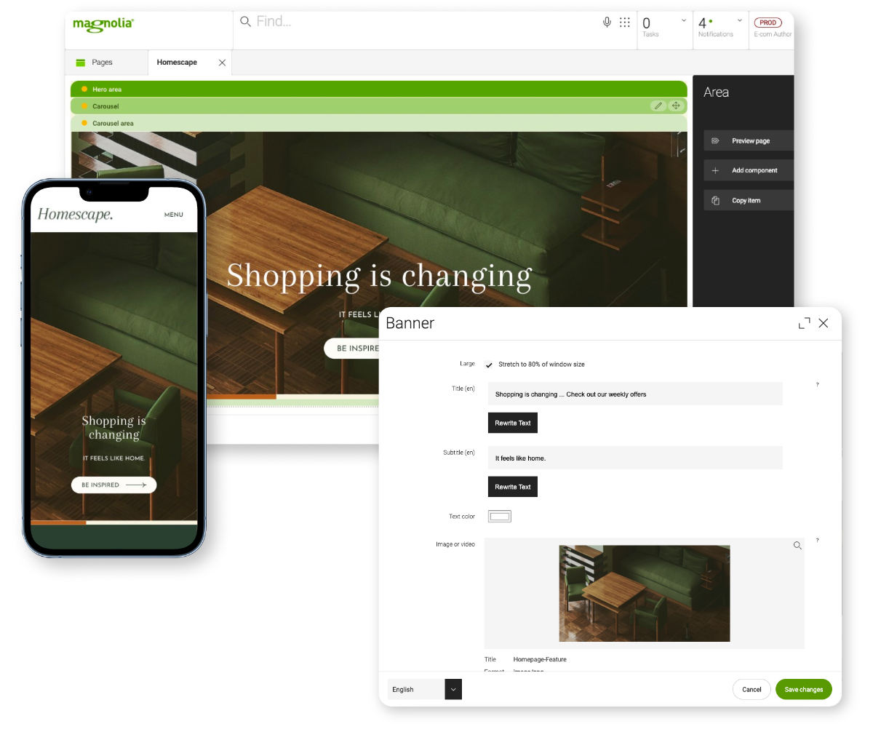The height and width of the screenshot is (732, 873).
Task: Expand the Banner dialog to fullscreen
Action: pos(803,323)
